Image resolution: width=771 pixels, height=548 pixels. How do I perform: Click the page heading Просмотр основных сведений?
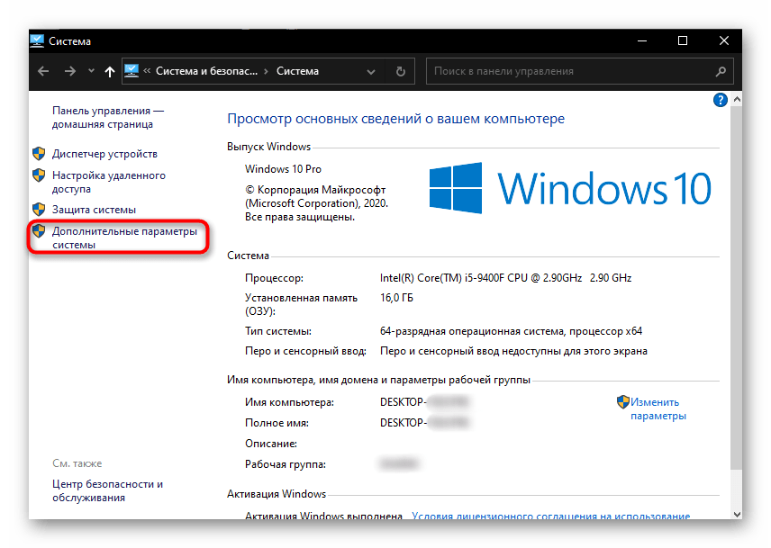click(x=395, y=119)
